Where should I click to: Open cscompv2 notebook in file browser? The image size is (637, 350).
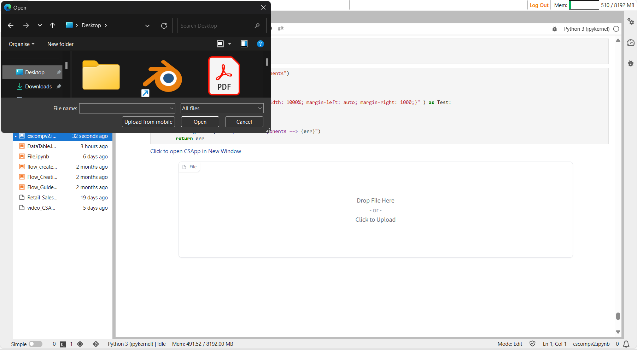tap(63, 136)
